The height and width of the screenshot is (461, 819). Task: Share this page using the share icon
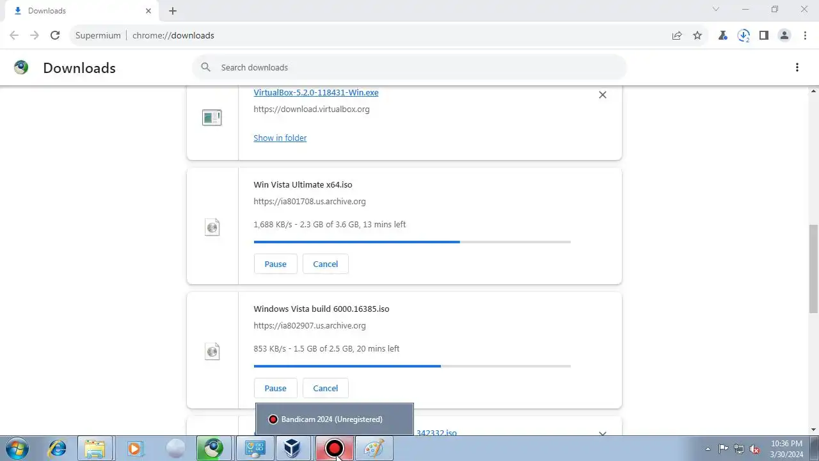click(x=677, y=35)
